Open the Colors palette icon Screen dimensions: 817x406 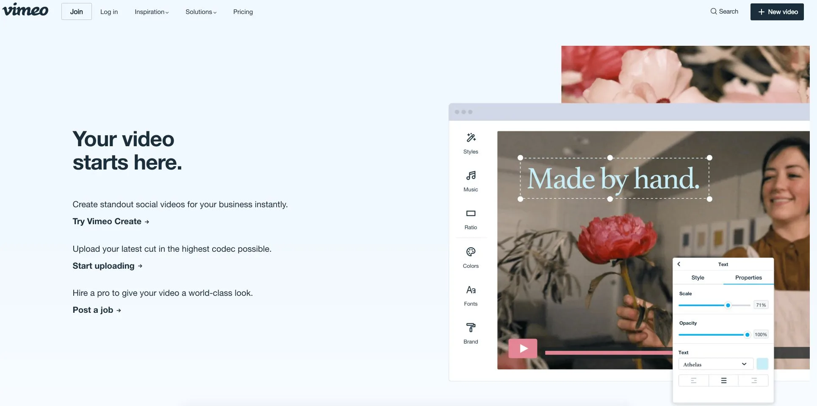click(471, 252)
